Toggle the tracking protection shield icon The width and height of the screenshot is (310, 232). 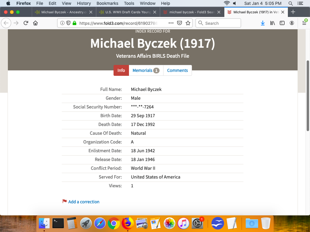click(x=68, y=23)
